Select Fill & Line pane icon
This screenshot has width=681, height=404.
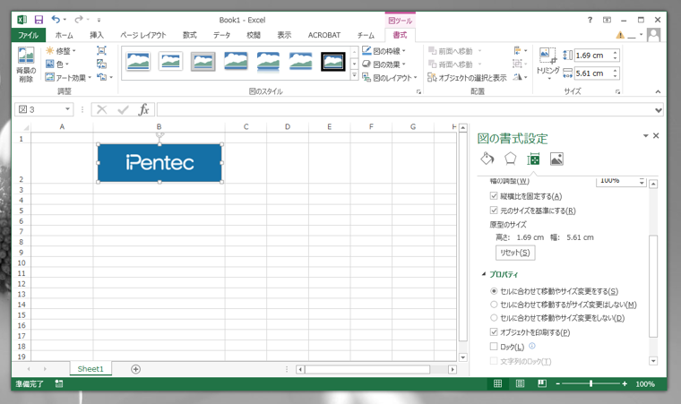coord(487,159)
